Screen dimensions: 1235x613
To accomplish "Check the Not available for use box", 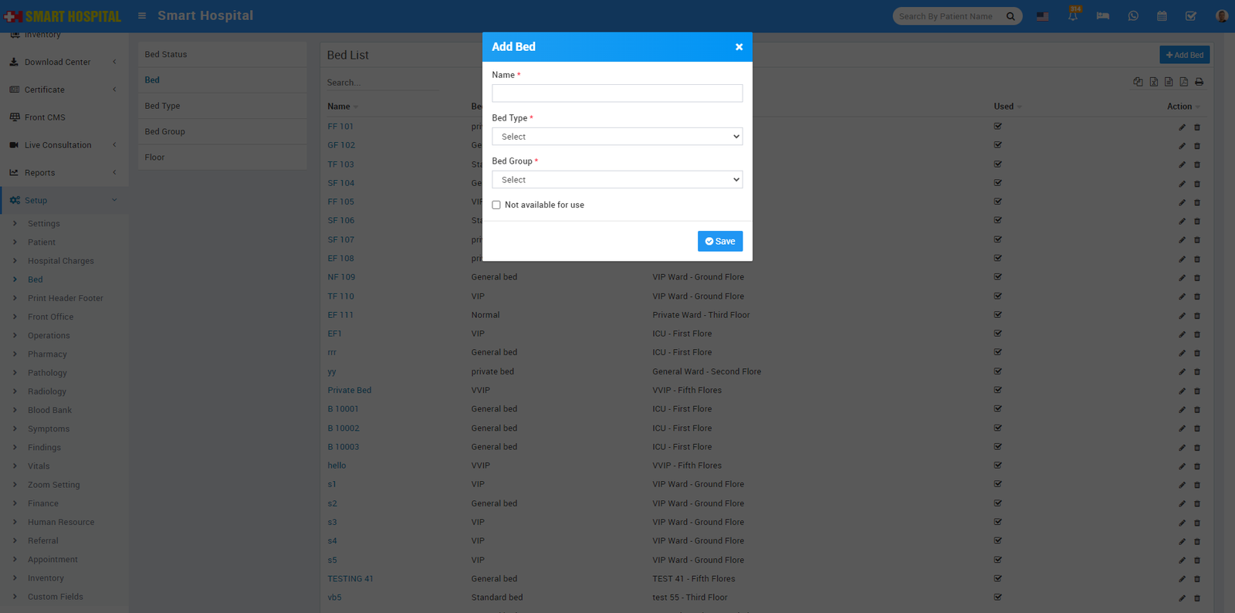I will (x=496, y=205).
